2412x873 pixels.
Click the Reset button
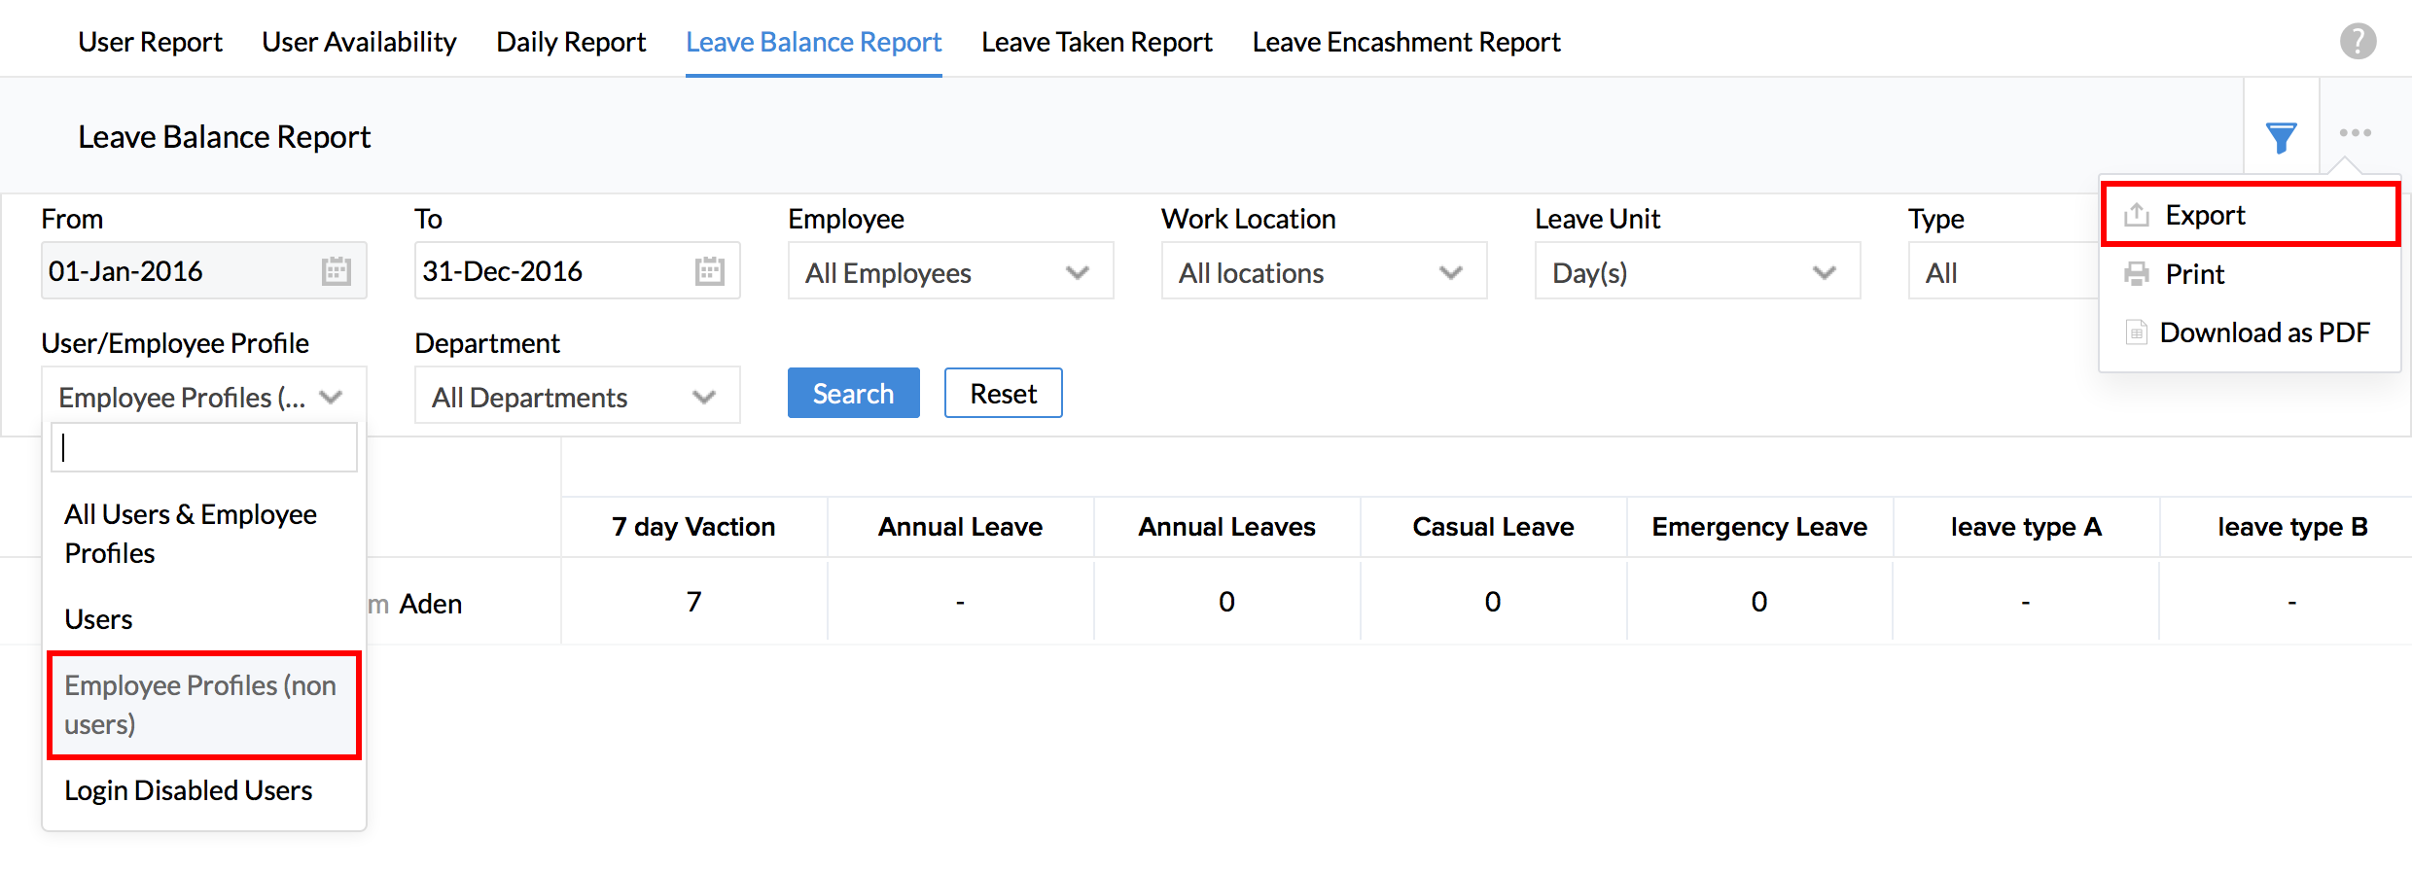(x=1003, y=393)
